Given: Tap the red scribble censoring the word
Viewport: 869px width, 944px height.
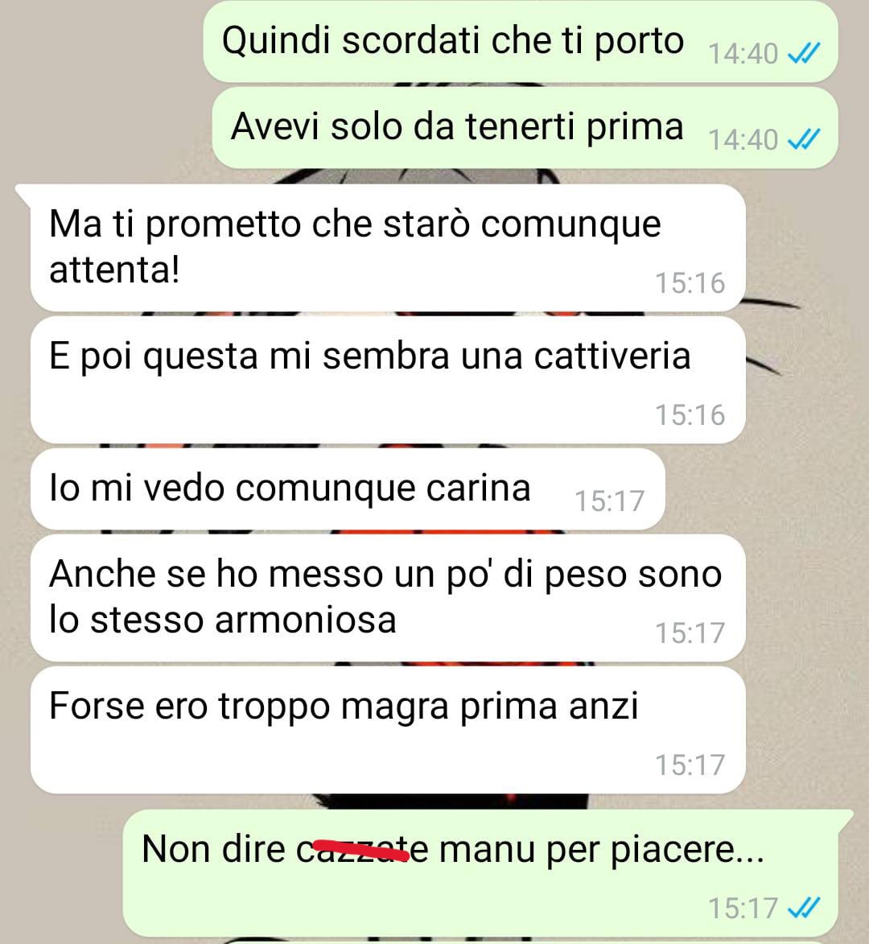Looking at the screenshot, I should (361, 849).
